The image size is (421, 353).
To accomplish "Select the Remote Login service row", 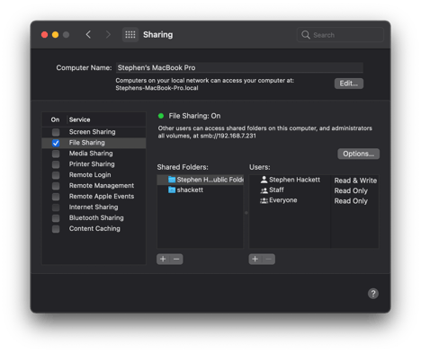I will point(94,175).
